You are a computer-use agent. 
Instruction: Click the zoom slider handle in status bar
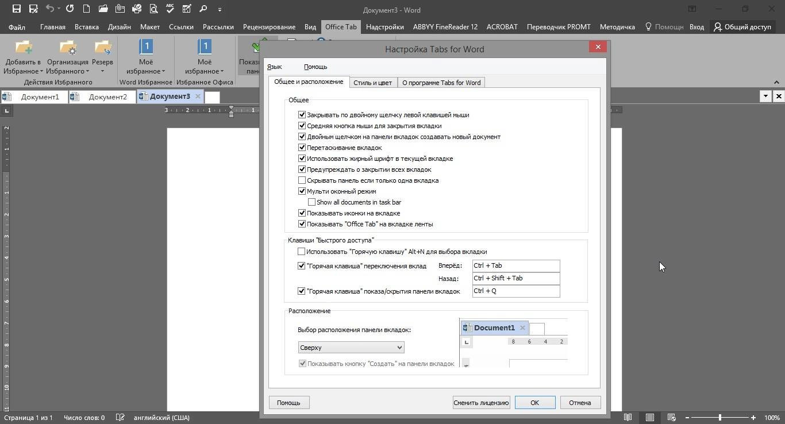[720, 418]
